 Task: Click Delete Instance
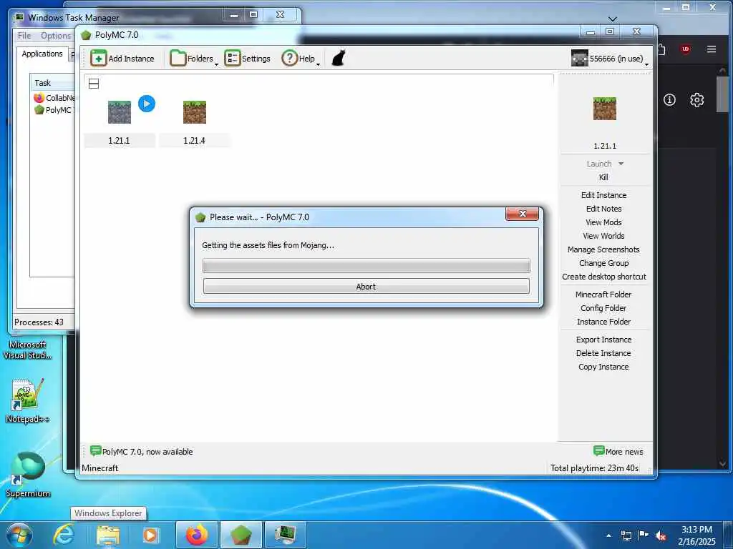(603, 353)
